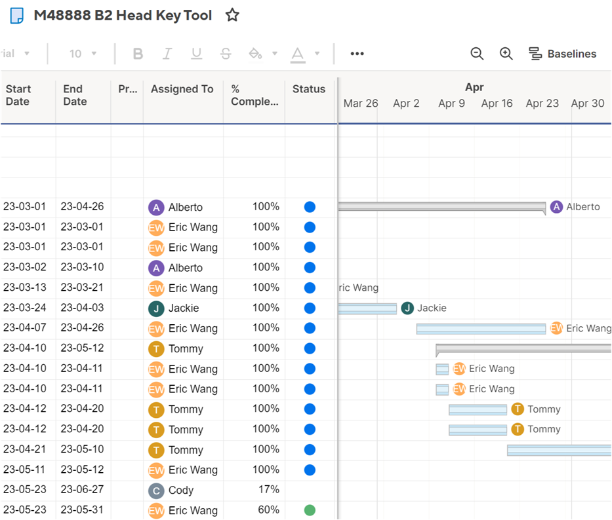This screenshot has width=612, height=520.
Task: Click the End Date column header
Action: point(83,96)
